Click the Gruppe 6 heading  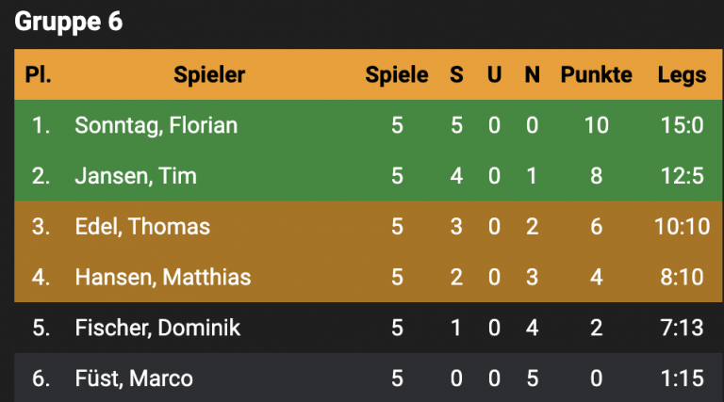click(x=69, y=22)
